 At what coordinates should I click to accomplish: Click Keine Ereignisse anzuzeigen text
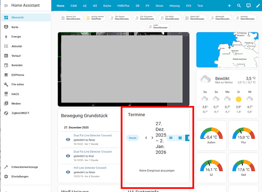coord(157,170)
